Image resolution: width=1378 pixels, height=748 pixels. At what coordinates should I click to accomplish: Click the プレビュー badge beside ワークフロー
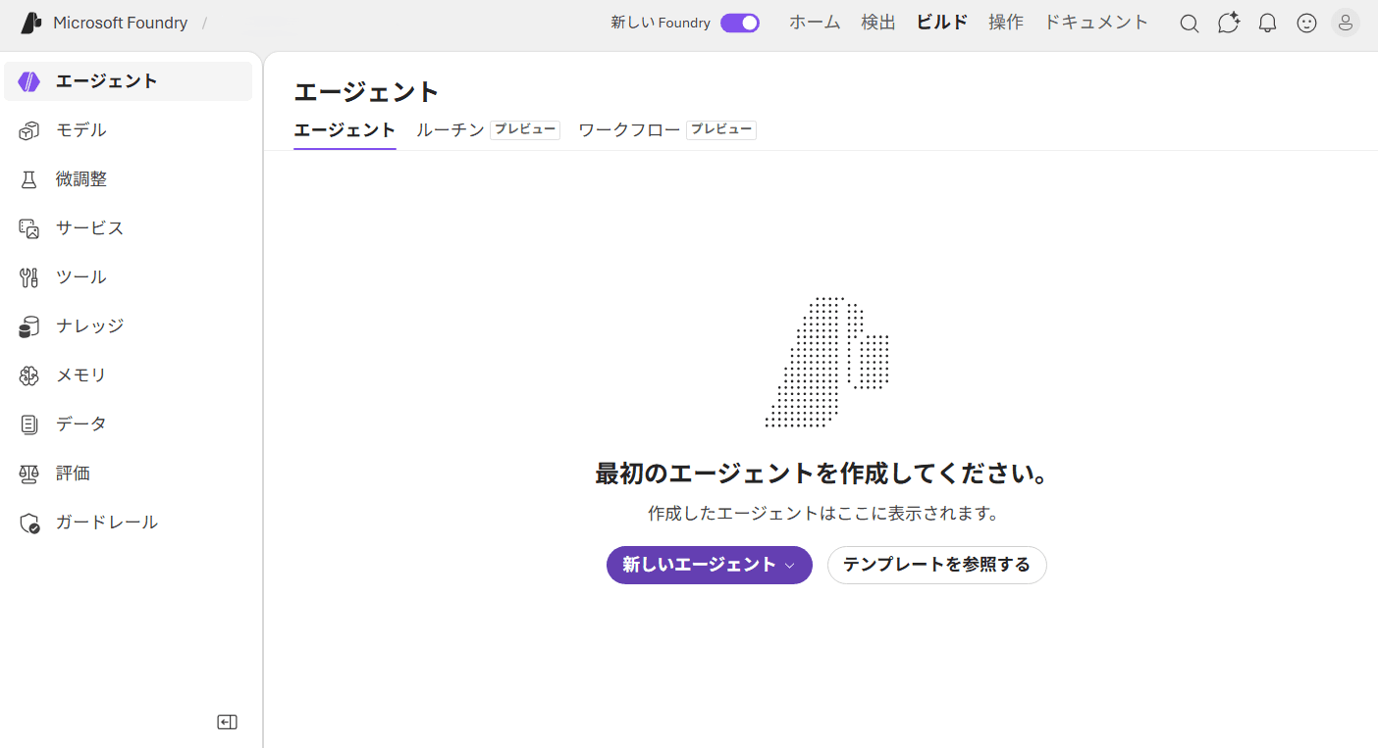point(721,129)
